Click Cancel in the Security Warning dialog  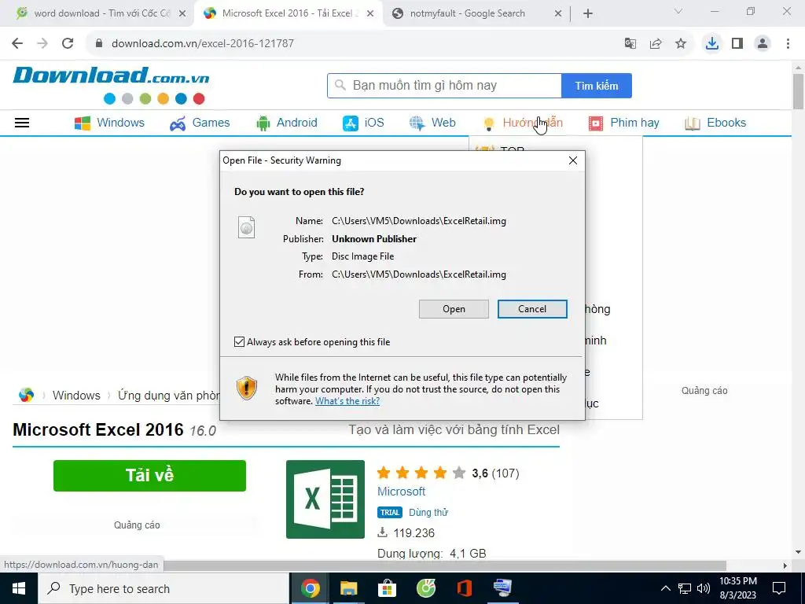[x=532, y=309]
